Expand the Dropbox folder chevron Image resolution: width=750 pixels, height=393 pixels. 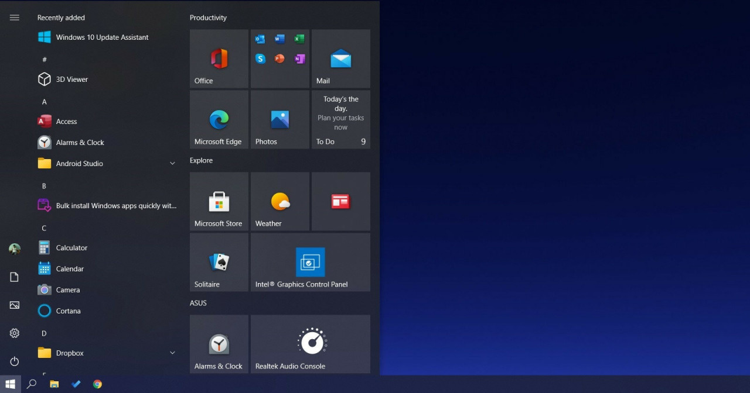tap(172, 353)
